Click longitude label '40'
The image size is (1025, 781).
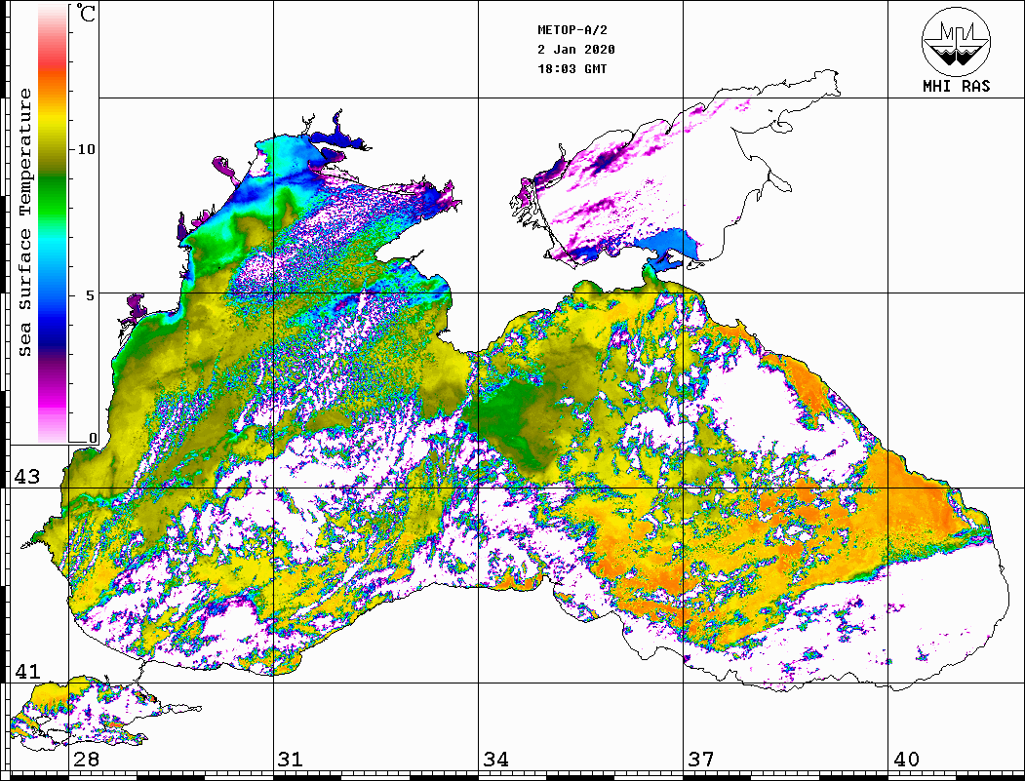(x=906, y=759)
